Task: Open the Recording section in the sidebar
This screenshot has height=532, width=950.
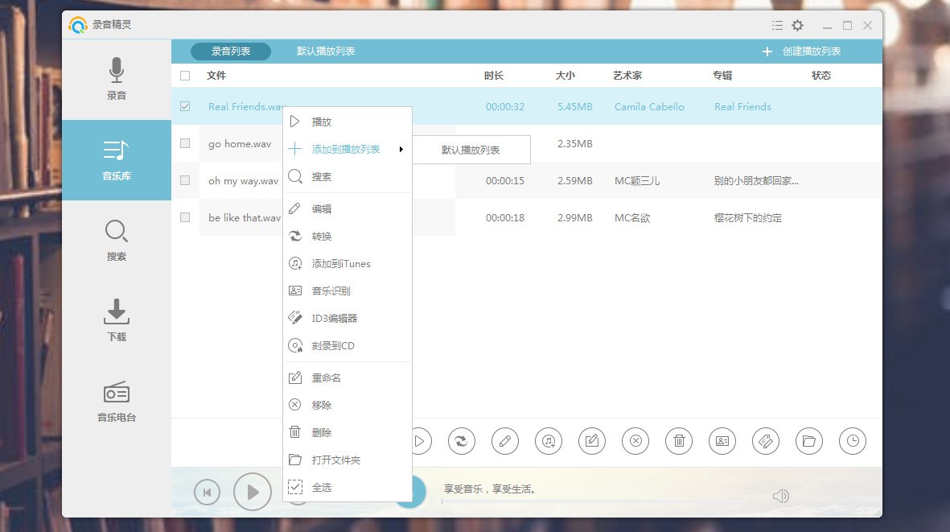Action: coord(117,80)
